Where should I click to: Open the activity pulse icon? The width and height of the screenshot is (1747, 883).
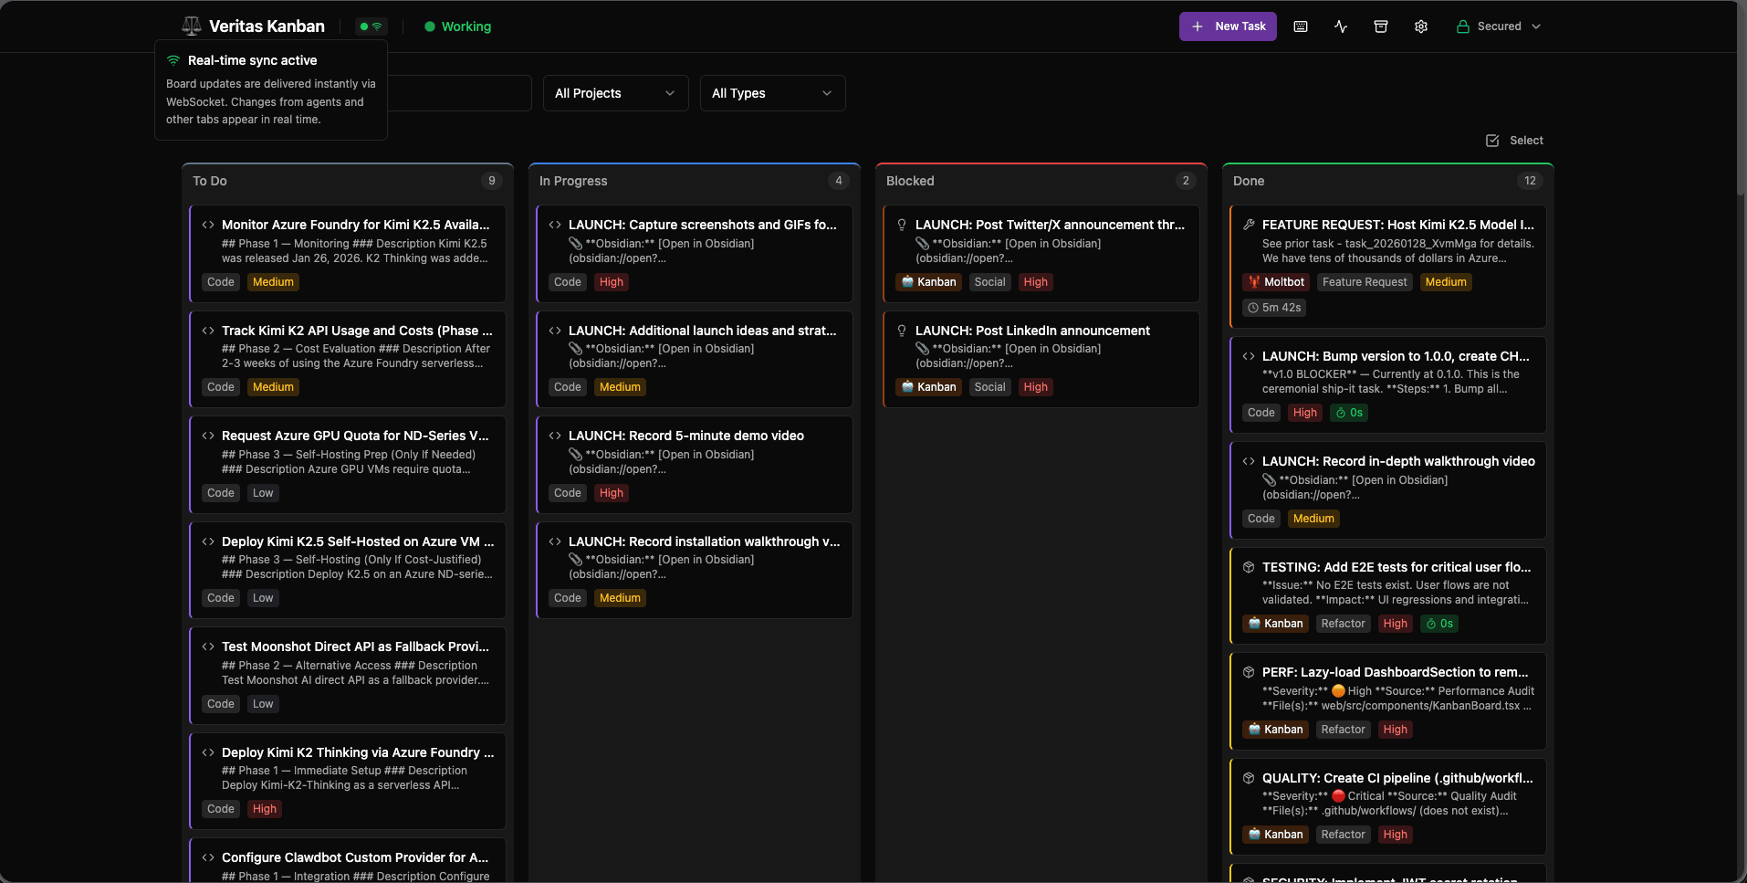pyautogui.click(x=1341, y=26)
